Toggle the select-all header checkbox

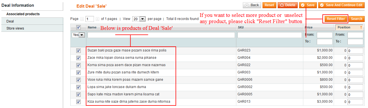(78, 27)
